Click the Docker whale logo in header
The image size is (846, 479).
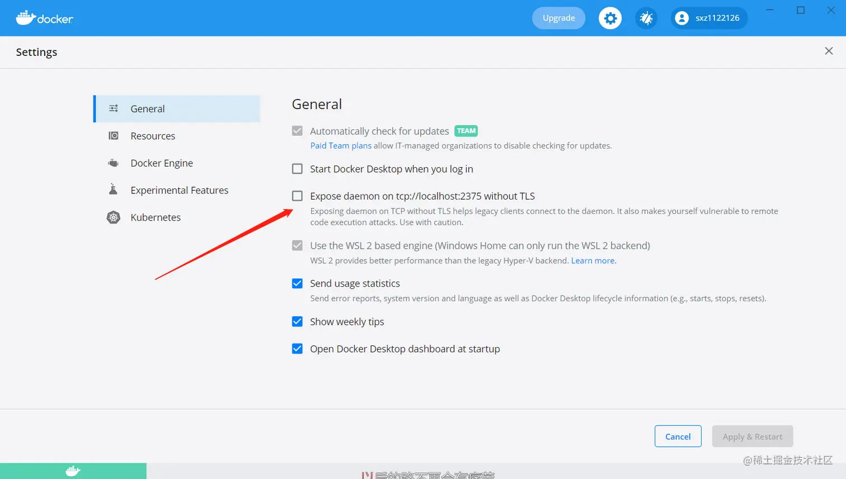(x=44, y=18)
